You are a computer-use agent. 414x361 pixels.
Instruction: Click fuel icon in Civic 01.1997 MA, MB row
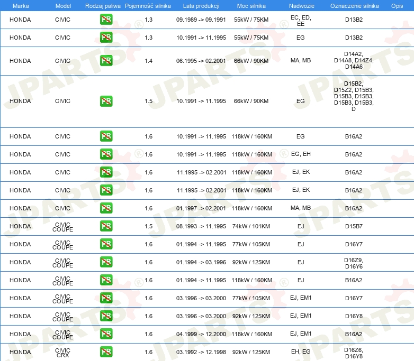[106, 208]
